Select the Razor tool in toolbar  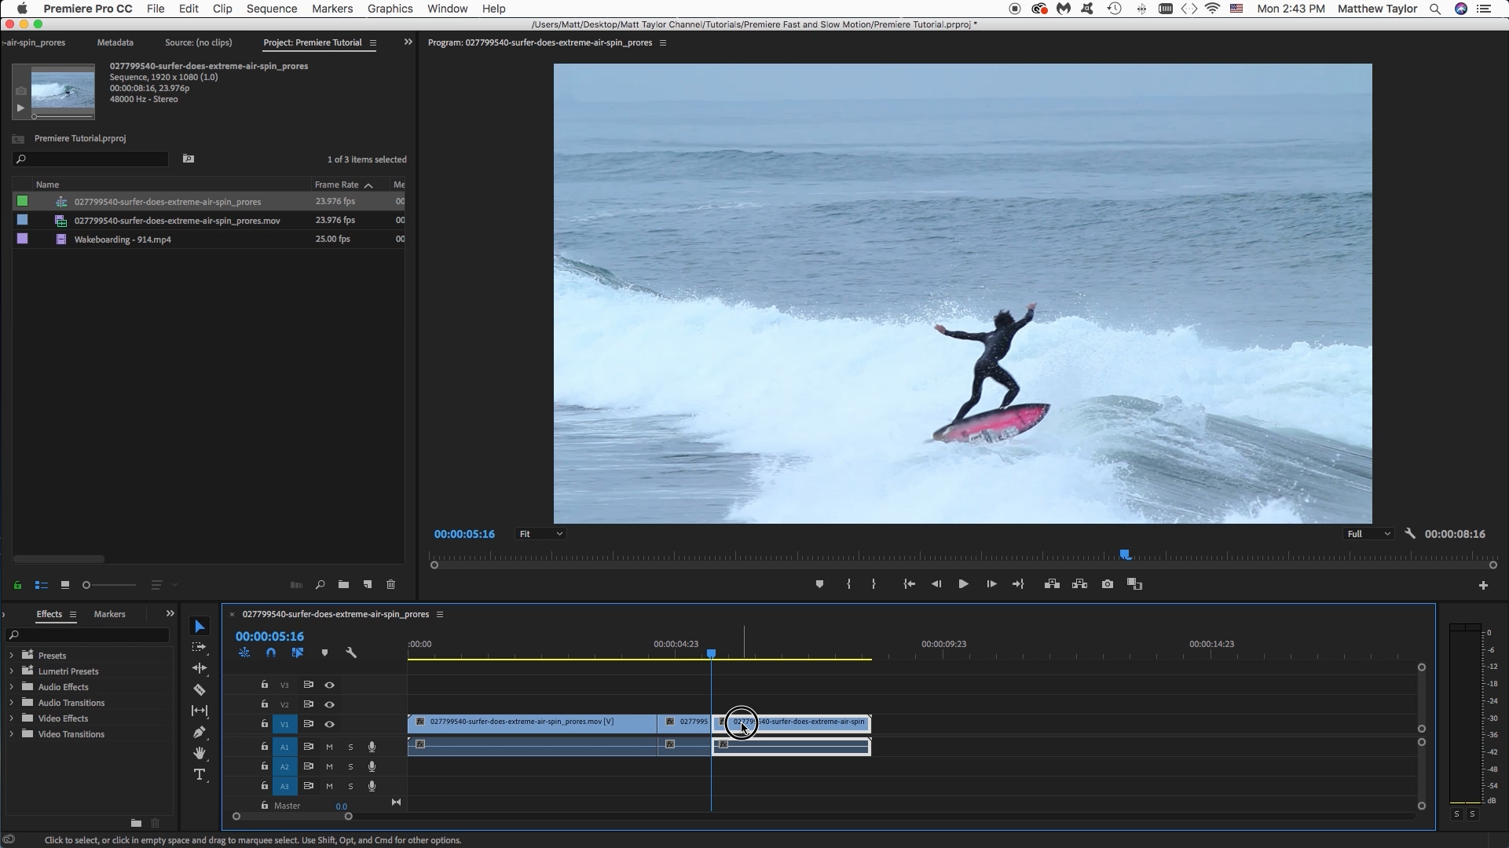coord(199,689)
